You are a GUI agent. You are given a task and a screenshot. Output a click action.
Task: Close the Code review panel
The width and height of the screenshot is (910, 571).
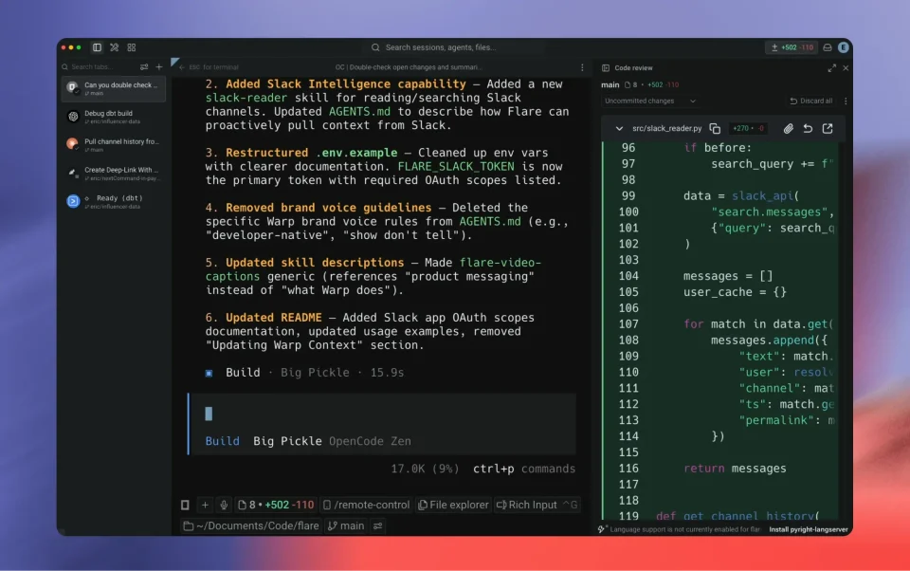pos(846,68)
